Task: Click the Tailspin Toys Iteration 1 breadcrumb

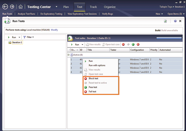Action: point(172,7)
